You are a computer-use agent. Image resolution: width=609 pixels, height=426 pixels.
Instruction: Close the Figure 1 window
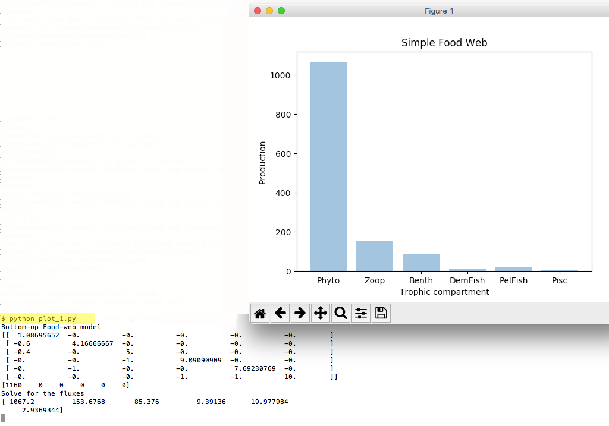(x=258, y=11)
